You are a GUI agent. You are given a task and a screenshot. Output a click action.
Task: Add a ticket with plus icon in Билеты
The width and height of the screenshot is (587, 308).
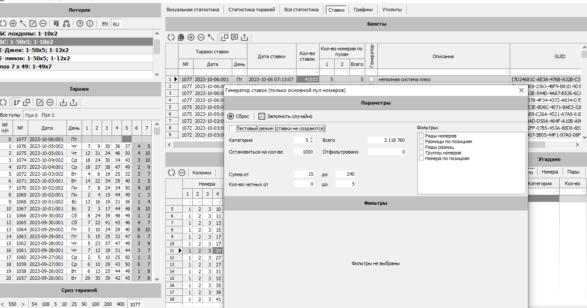click(191, 37)
